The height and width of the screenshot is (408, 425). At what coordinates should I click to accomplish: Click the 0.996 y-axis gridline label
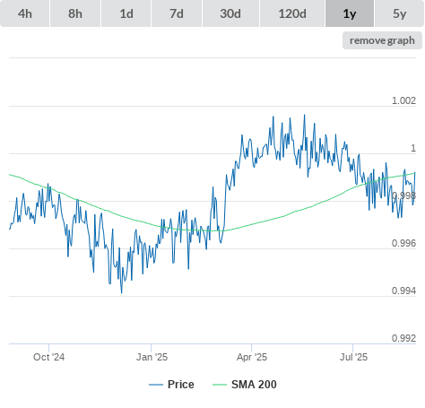pos(403,243)
